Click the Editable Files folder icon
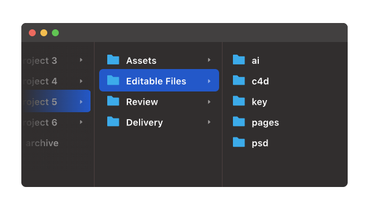This screenshot has width=369, height=210. click(113, 81)
